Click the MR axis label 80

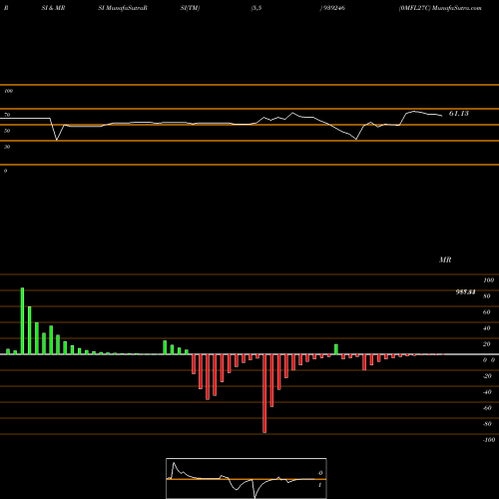[x=487, y=296]
